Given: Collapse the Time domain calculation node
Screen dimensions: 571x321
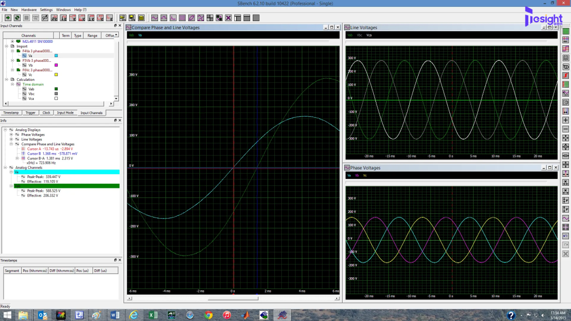Looking at the screenshot, I should pyautogui.click(x=12, y=84).
